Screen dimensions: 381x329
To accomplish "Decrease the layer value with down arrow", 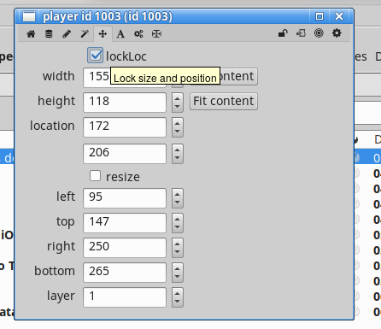I will point(178,302).
